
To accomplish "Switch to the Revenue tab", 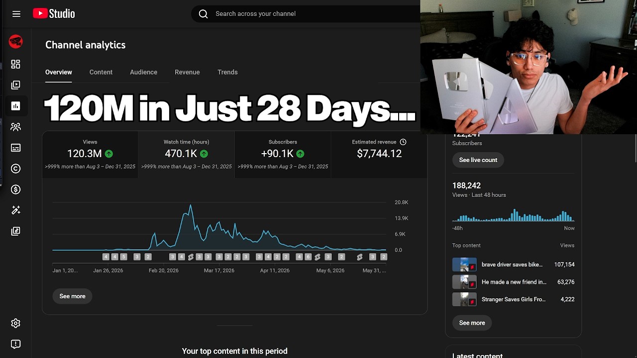I will coord(187,73).
